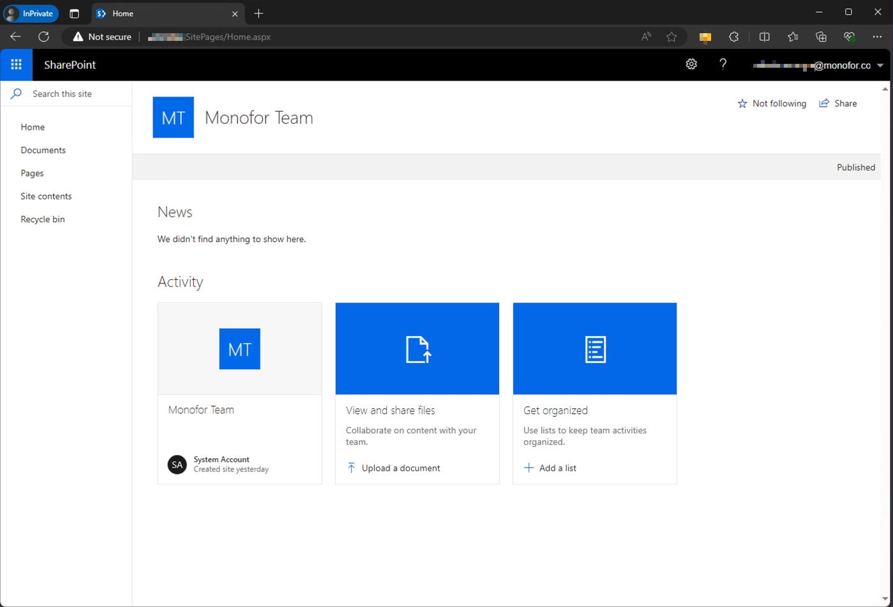This screenshot has width=893, height=607.
Task: Open the Edge tab actions menu
Action: (x=74, y=13)
